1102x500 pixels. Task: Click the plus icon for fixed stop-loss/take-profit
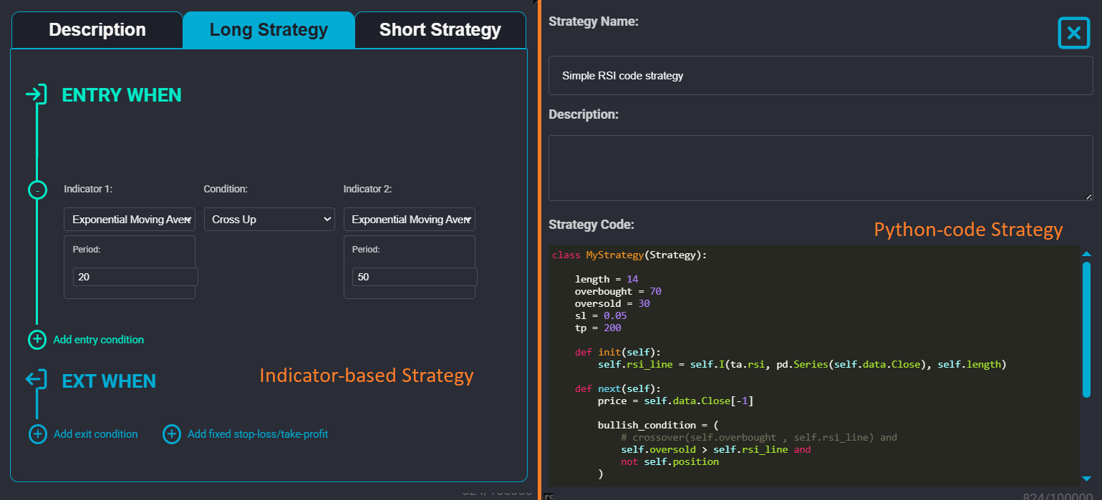pos(172,434)
